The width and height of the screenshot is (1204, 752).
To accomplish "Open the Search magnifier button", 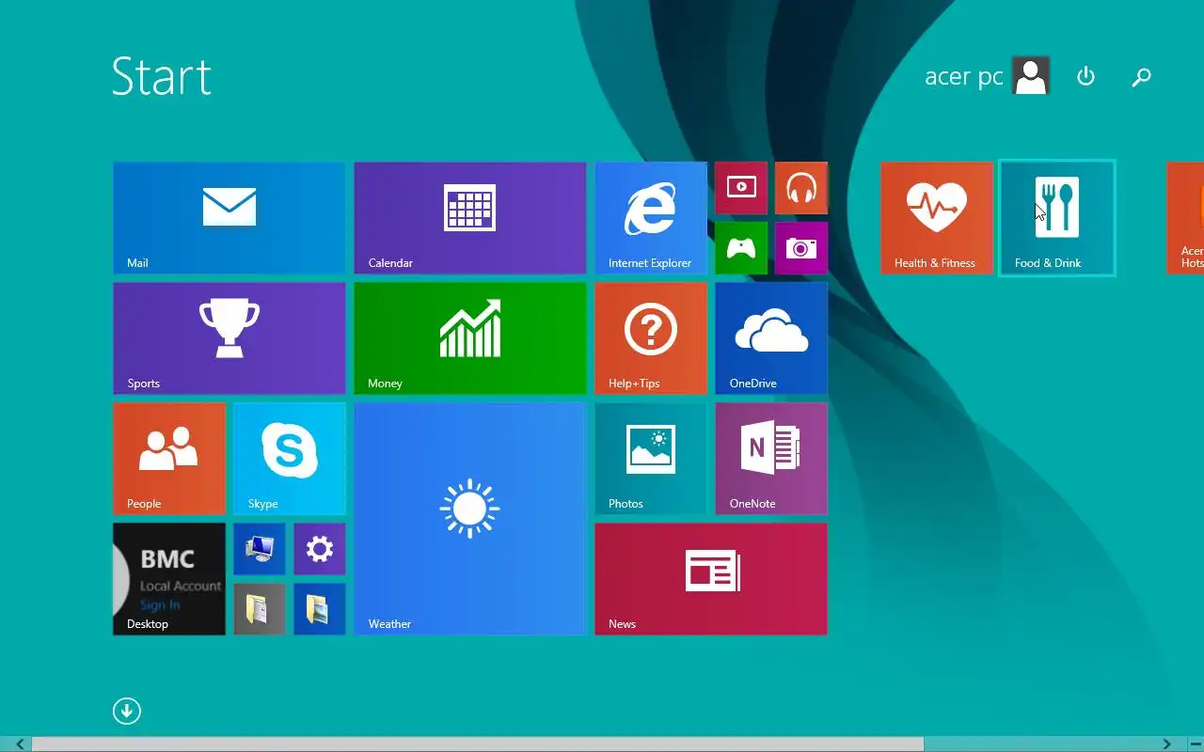I will pos(1142,77).
